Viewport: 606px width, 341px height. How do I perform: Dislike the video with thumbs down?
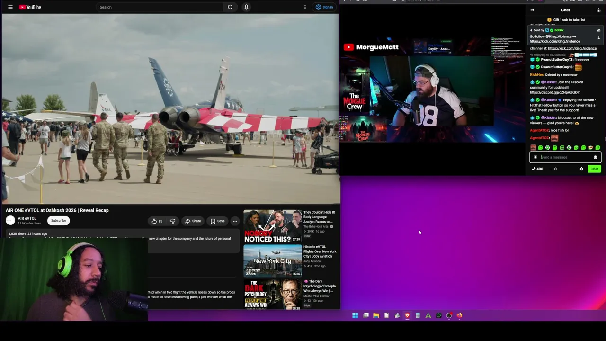pyautogui.click(x=173, y=221)
